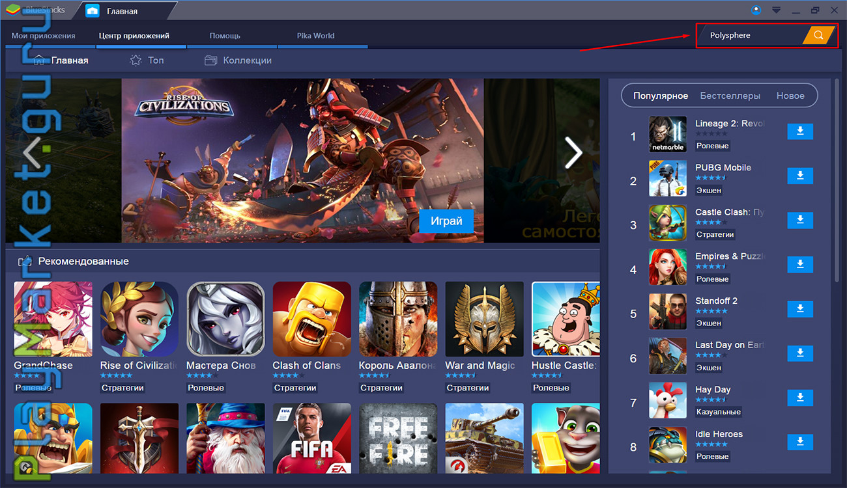Select the Коллекции section
Screen dimensions: 847x488
(238, 60)
